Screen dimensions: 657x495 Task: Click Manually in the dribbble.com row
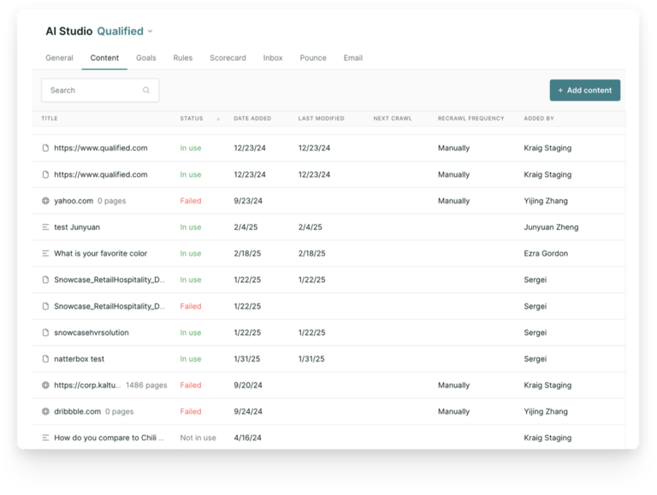pos(453,411)
